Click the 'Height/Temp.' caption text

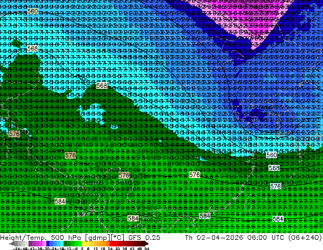pyautogui.click(x=24, y=238)
